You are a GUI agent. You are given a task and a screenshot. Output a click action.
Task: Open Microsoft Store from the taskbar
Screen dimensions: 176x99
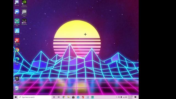pyautogui.click(x=73, y=97)
